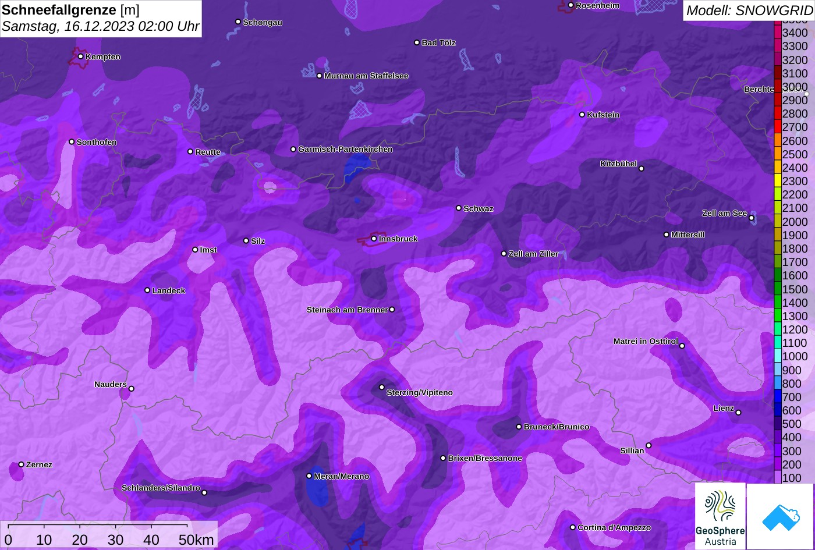Screen dimensions: 815x550
Task: Click the Reutte marker dot
Action: click(x=190, y=151)
